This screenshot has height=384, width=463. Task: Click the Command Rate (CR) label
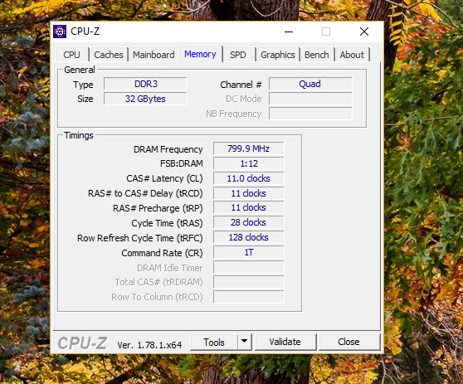pyautogui.click(x=162, y=253)
